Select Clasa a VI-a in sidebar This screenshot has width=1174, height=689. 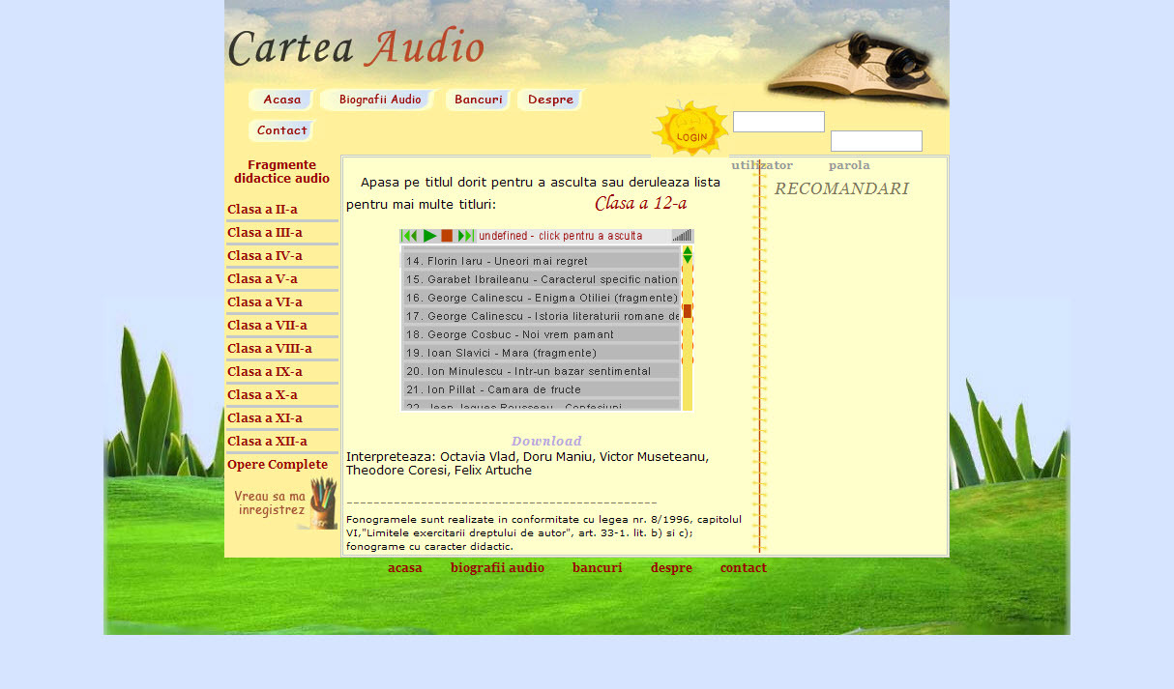265,302
